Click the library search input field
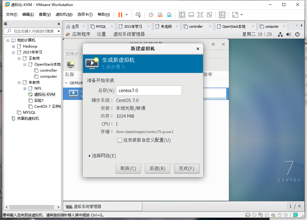 34,31
